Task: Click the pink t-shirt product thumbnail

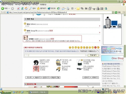Action: [36, 69]
